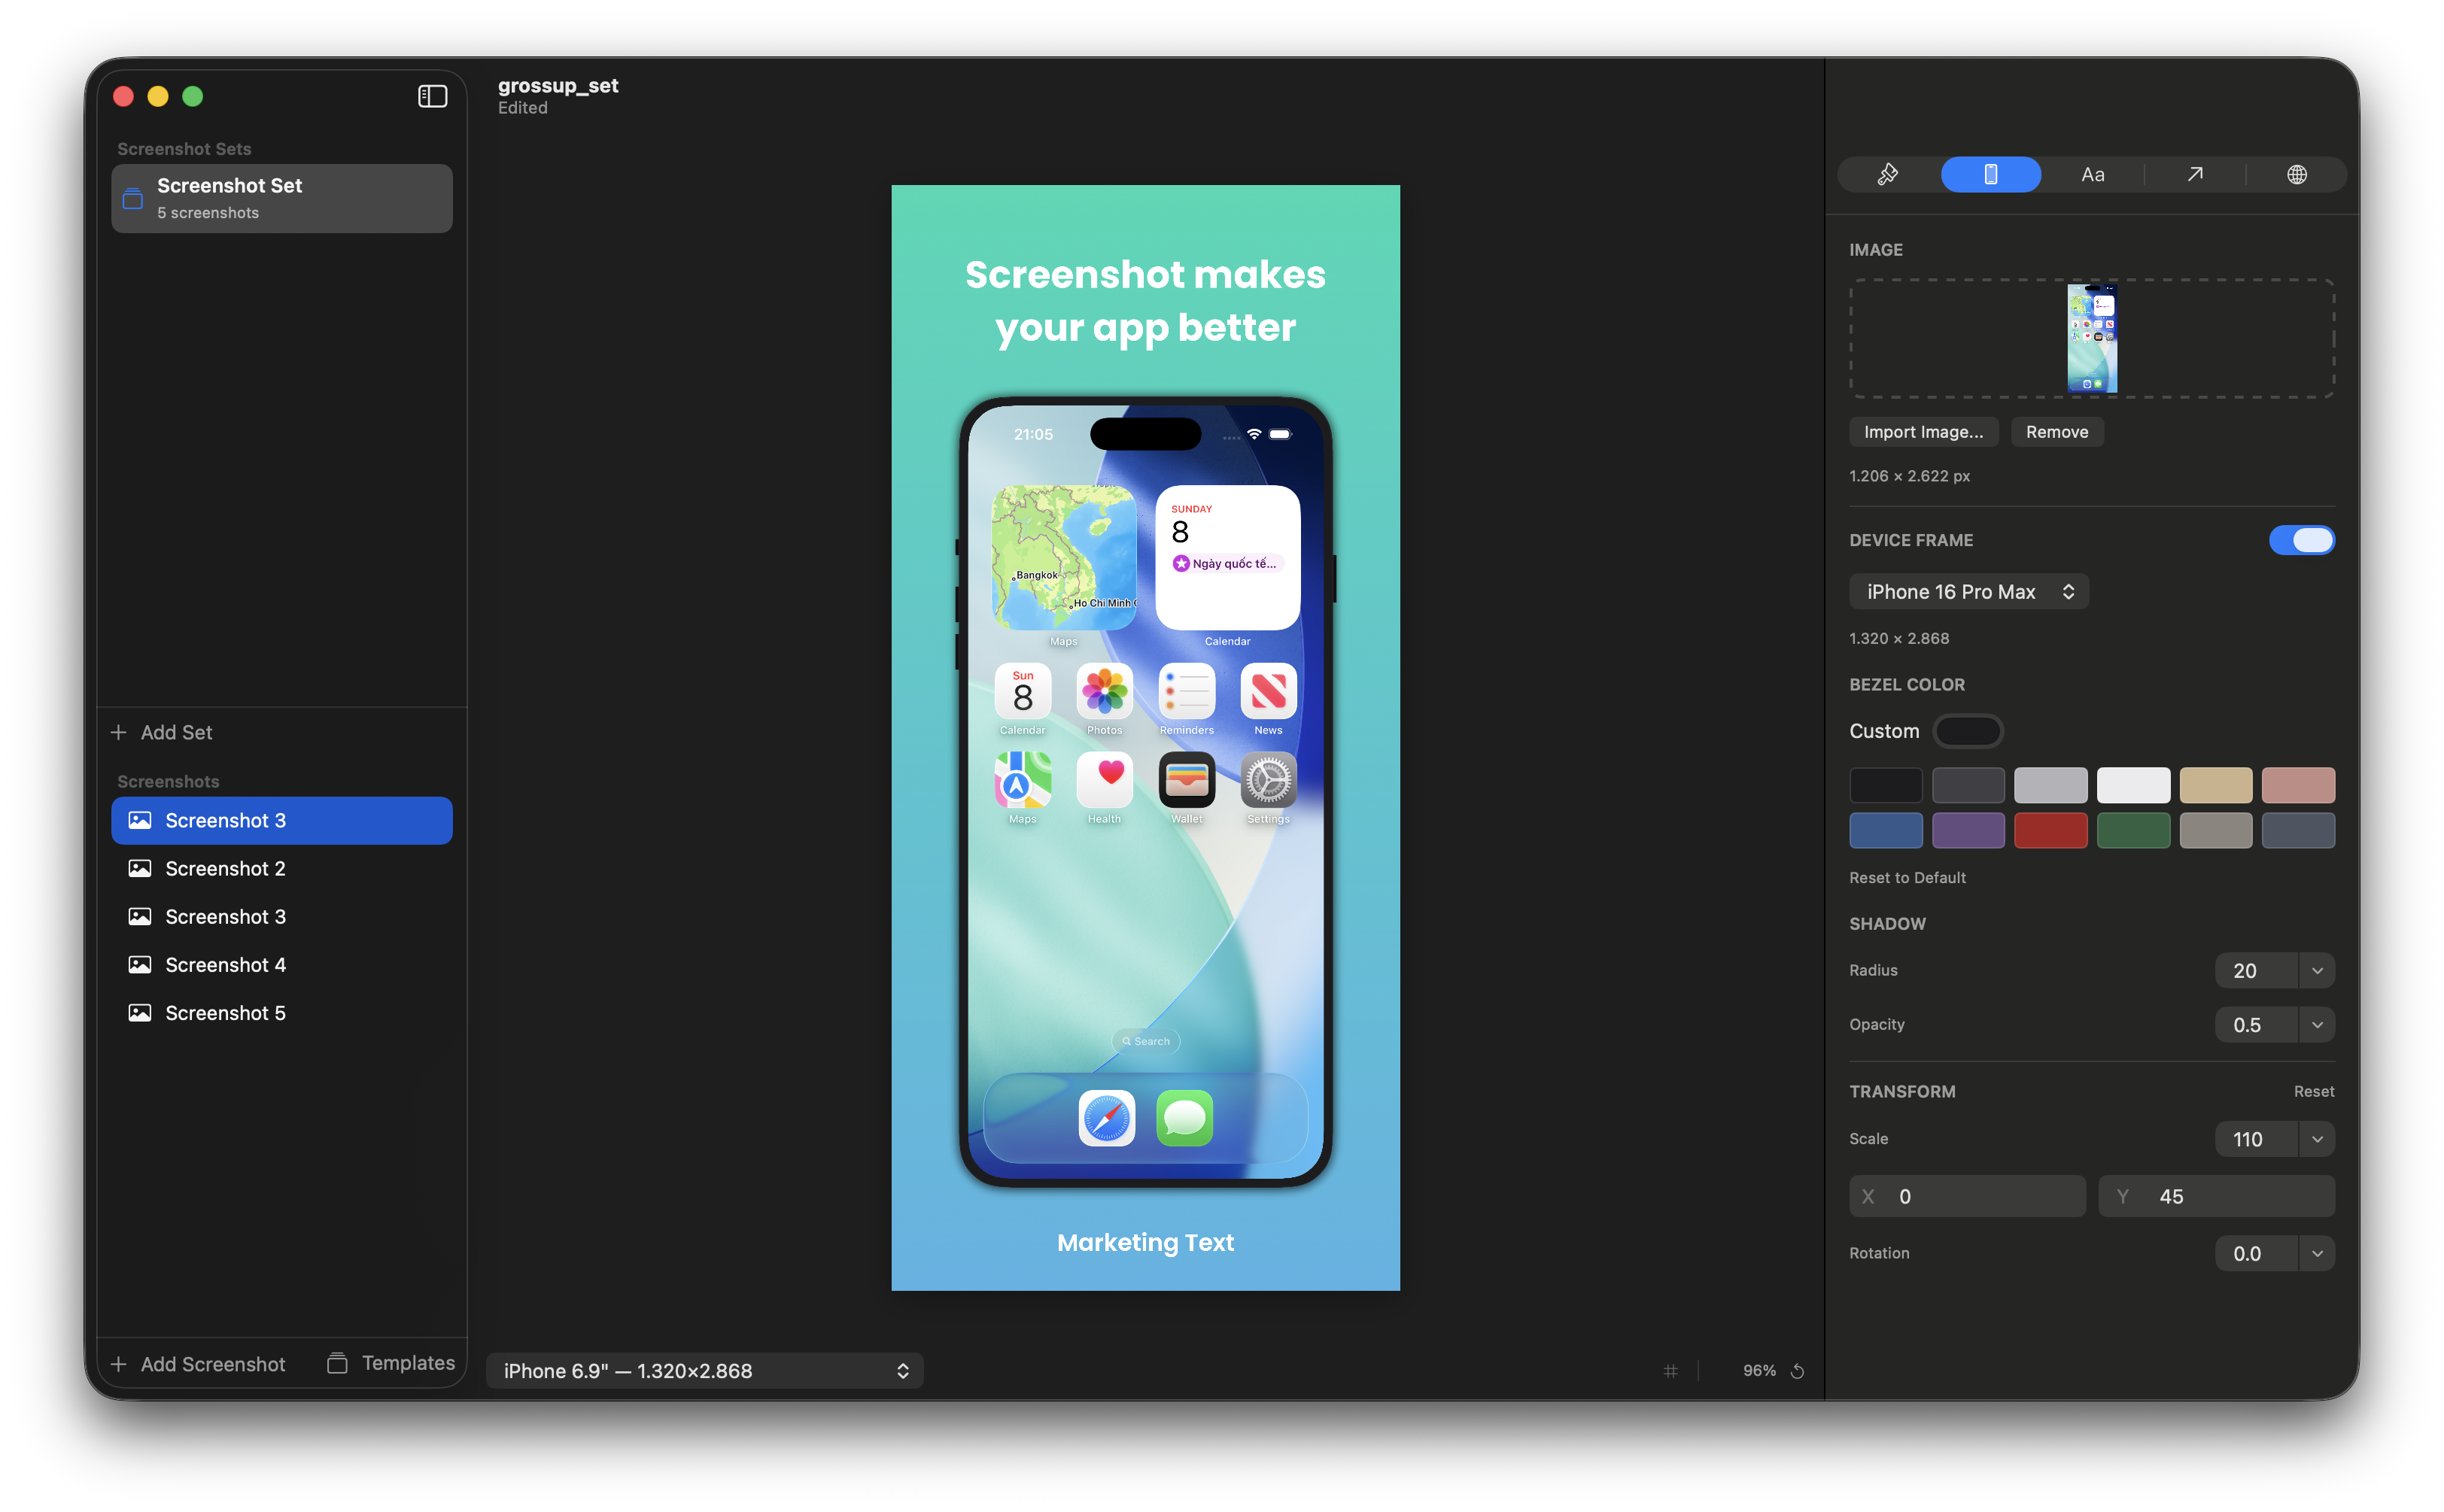Switch to the device frame tab
Image resolution: width=2444 pixels, height=1512 pixels.
(x=1991, y=174)
